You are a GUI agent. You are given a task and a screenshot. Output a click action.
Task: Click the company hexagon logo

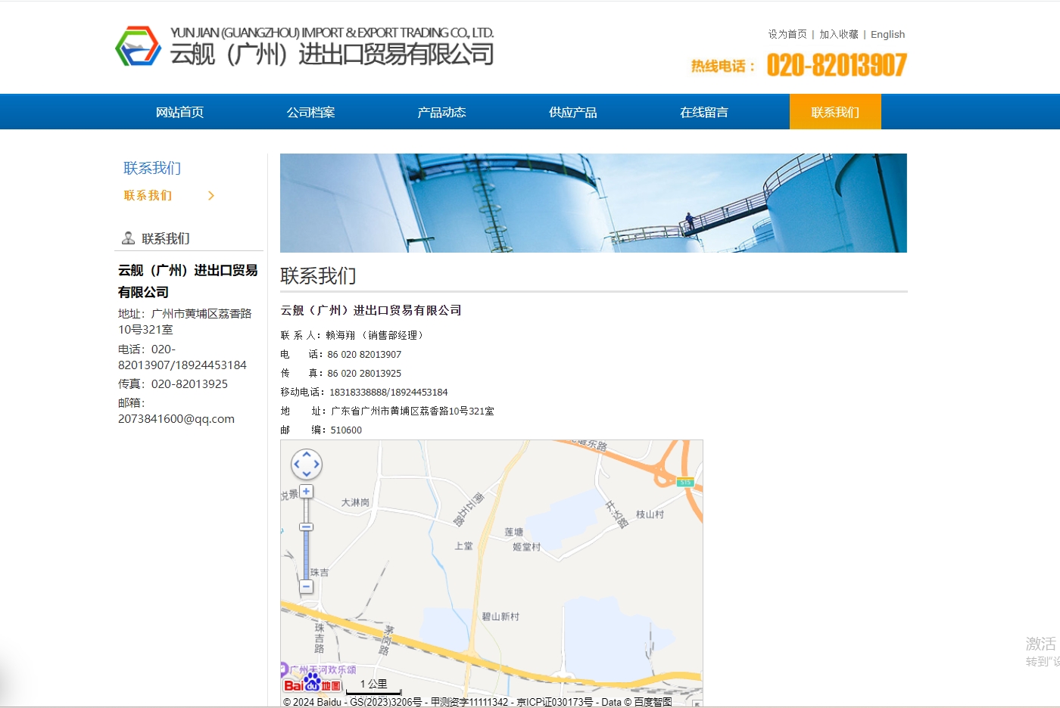(138, 46)
